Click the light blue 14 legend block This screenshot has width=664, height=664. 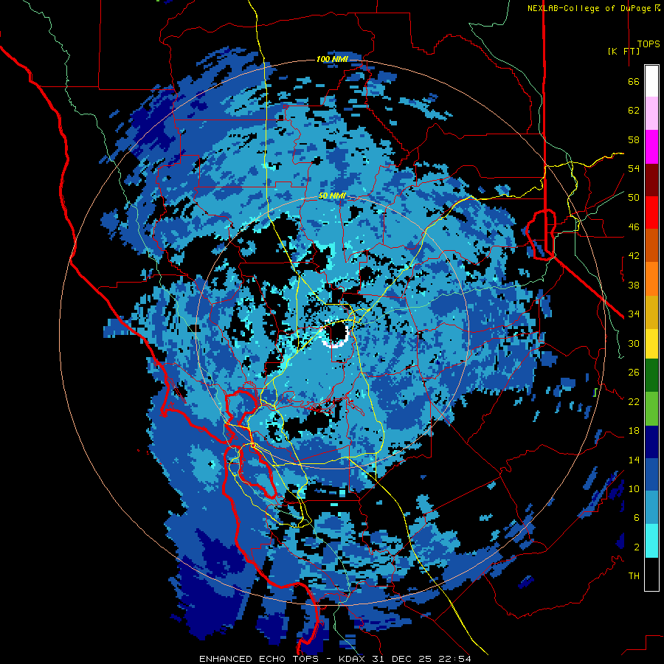click(651, 508)
